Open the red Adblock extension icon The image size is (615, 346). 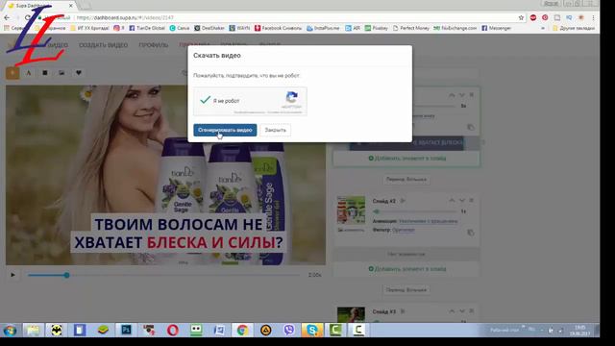[x=533, y=17]
